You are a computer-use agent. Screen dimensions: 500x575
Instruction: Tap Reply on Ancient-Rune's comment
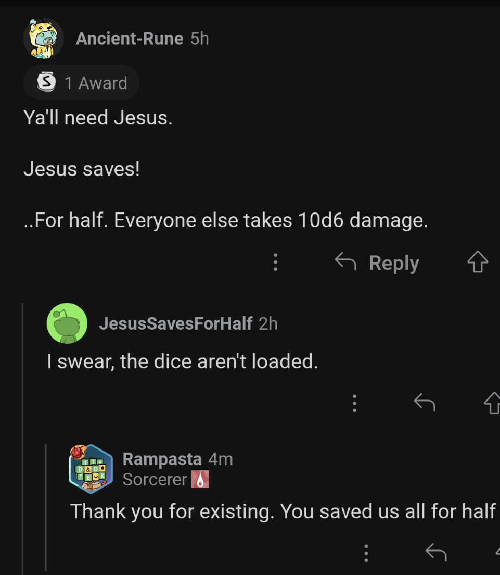click(x=393, y=262)
